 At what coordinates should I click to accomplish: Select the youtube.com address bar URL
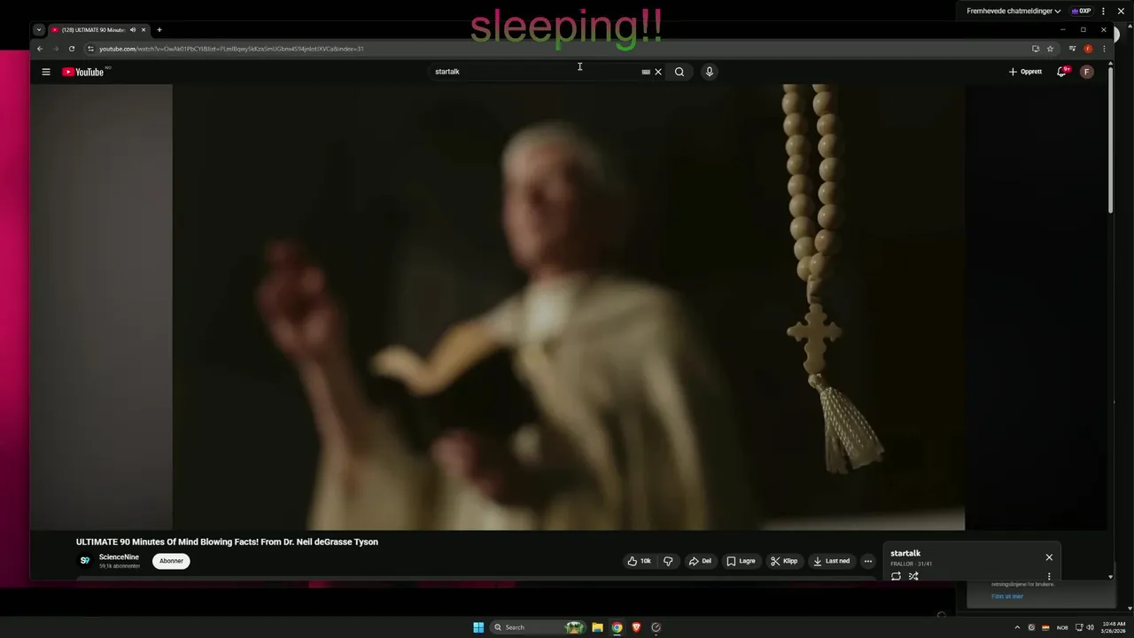tap(231, 49)
